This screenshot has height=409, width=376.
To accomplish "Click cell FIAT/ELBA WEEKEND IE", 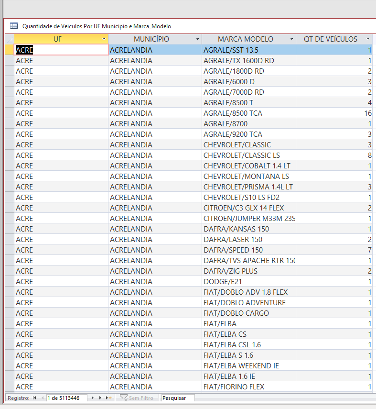I will coord(249,365).
